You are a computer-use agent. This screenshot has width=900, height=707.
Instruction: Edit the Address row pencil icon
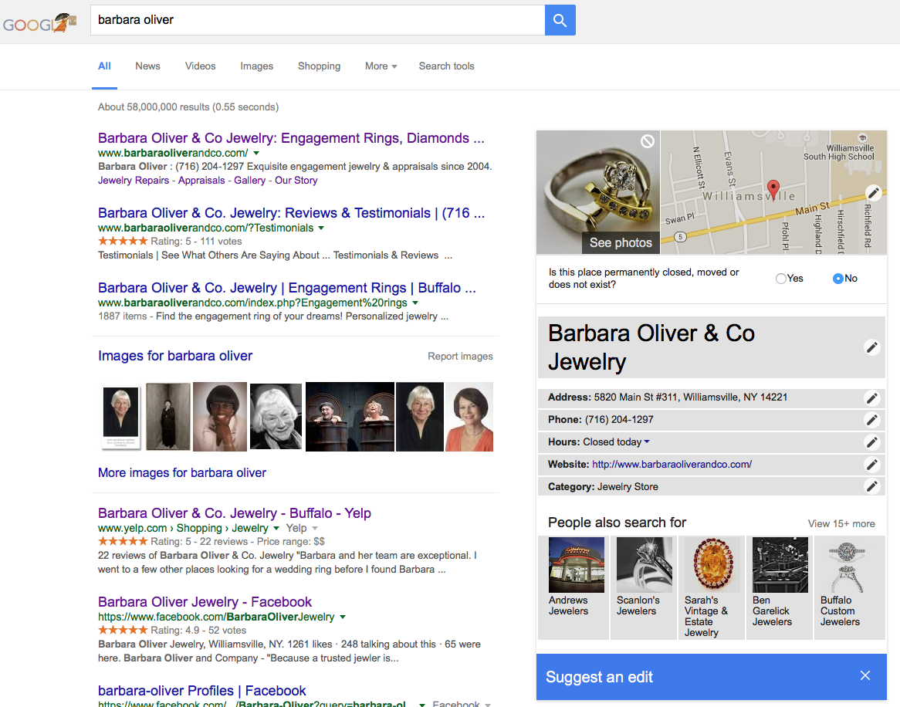(872, 397)
